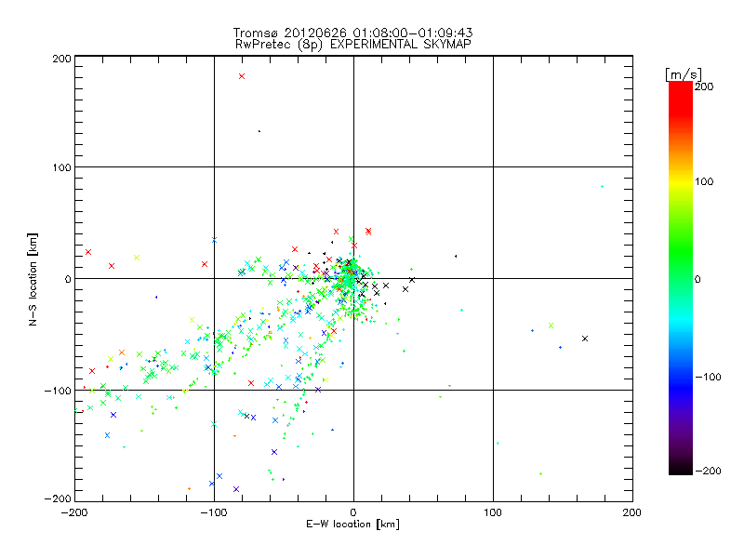Pick the -200 tick on E-W axis
Screen dimensions: 744x558
coord(74,512)
